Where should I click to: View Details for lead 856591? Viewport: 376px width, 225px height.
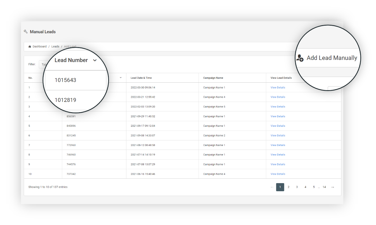pyautogui.click(x=278, y=116)
